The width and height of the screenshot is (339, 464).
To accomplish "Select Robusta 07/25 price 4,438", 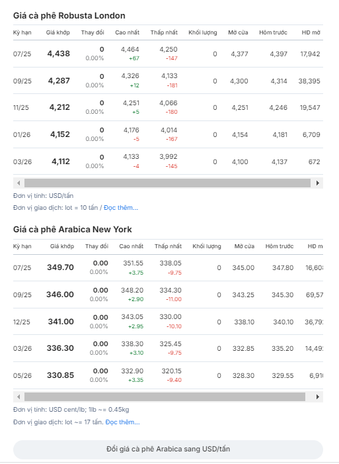I will (59, 54).
